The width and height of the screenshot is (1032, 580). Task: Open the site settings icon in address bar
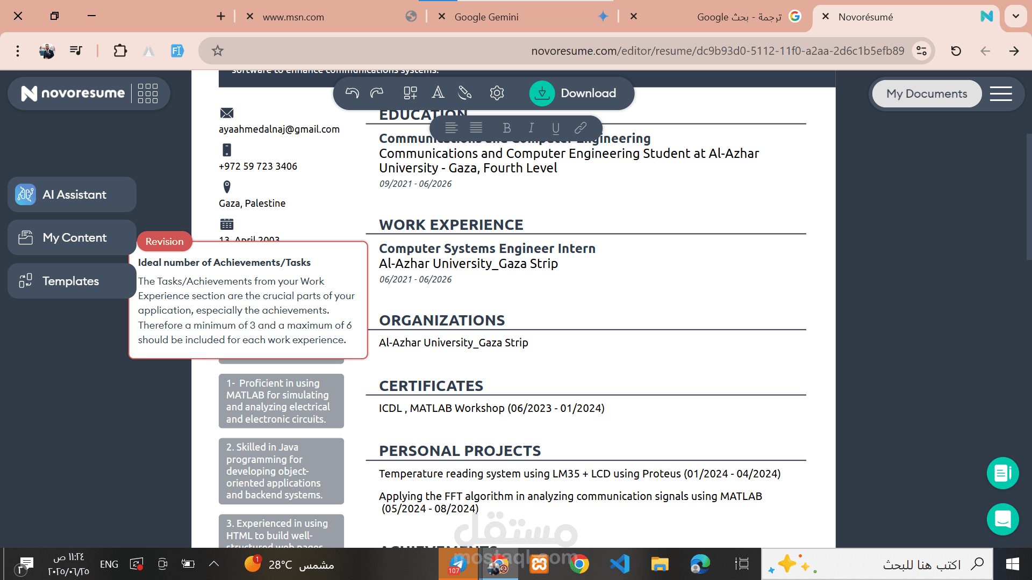(x=921, y=51)
